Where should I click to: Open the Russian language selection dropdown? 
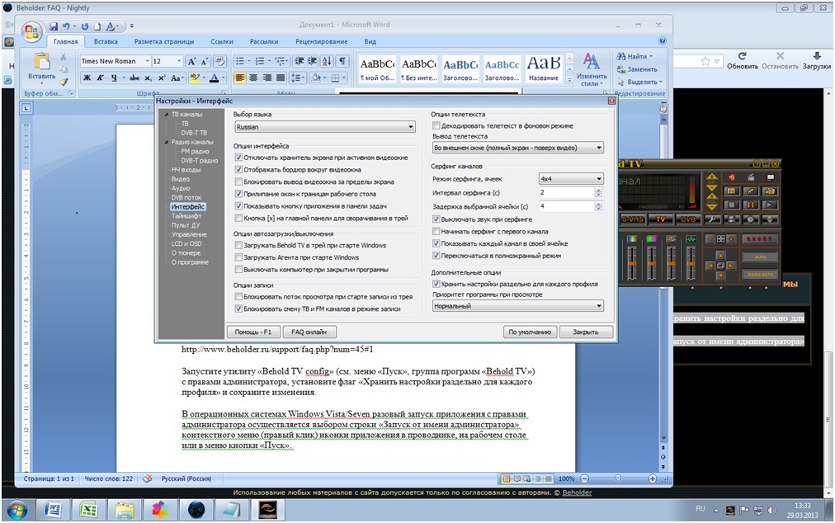pyautogui.click(x=323, y=128)
